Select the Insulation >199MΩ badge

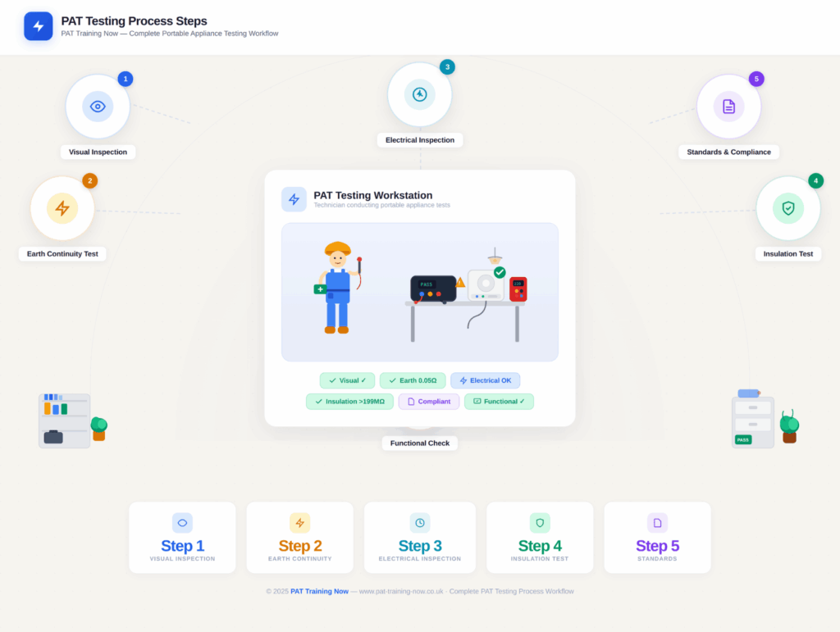tap(349, 402)
